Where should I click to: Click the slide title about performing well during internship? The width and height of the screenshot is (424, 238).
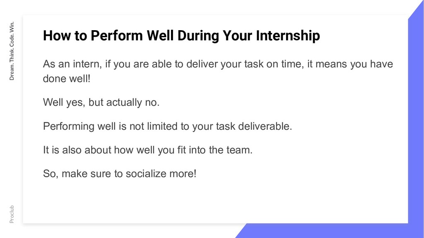click(x=181, y=36)
